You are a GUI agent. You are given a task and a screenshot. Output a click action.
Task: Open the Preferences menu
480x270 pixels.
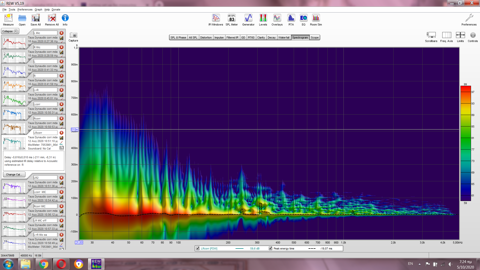click(x=25, y=9)
